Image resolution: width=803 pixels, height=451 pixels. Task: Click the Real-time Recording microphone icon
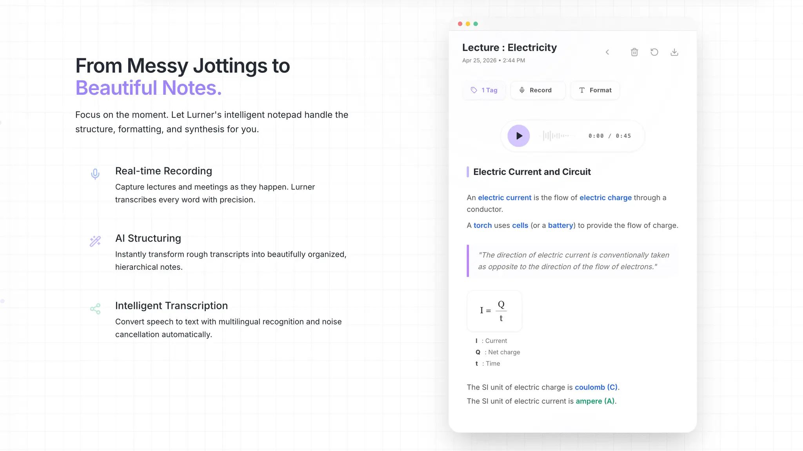[x=95, y=174]
